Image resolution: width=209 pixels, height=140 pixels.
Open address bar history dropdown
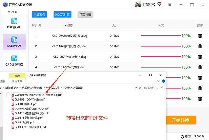136,88
